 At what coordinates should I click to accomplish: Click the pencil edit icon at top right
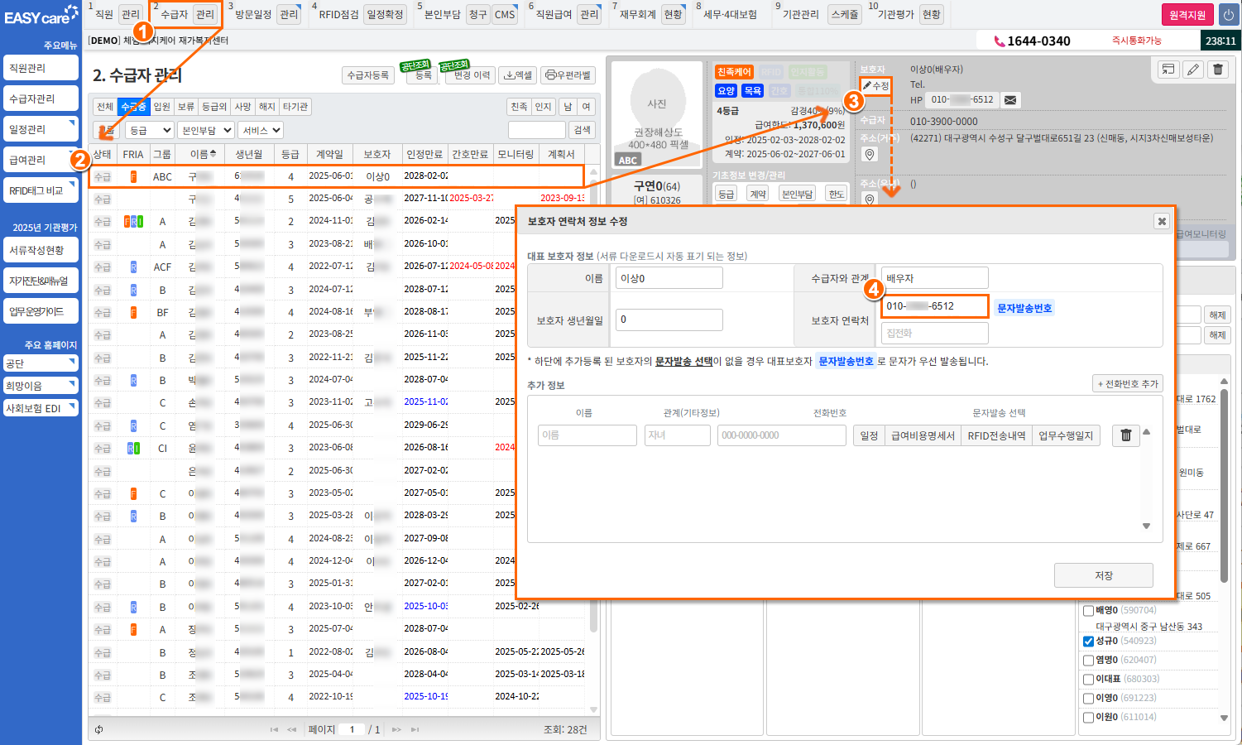coord(1192,70)
